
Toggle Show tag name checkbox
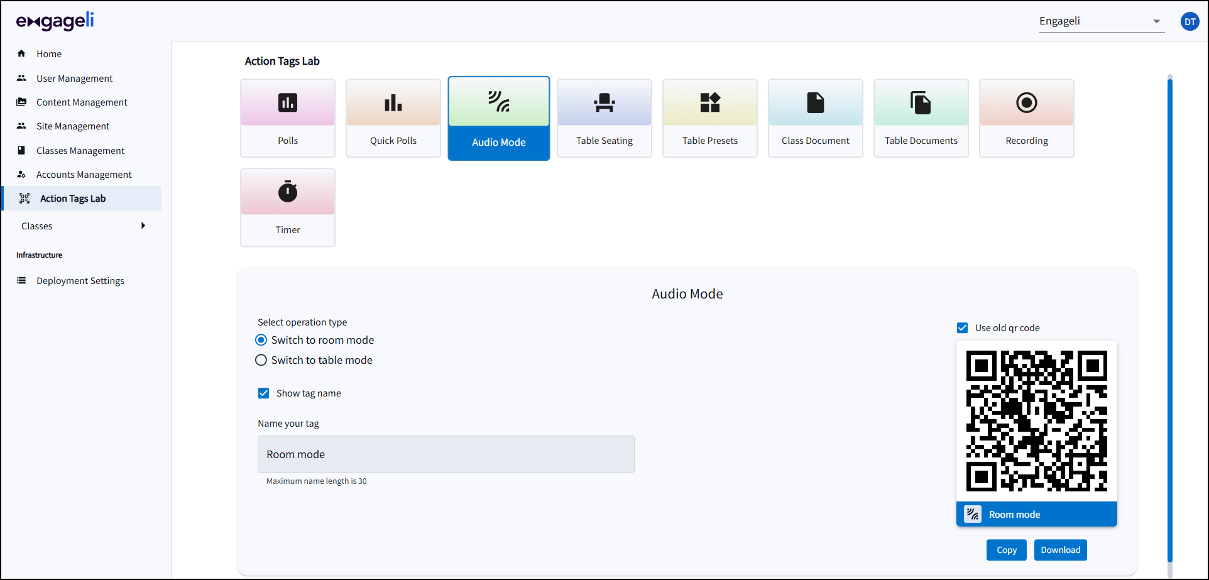click(x=264, y=393)
